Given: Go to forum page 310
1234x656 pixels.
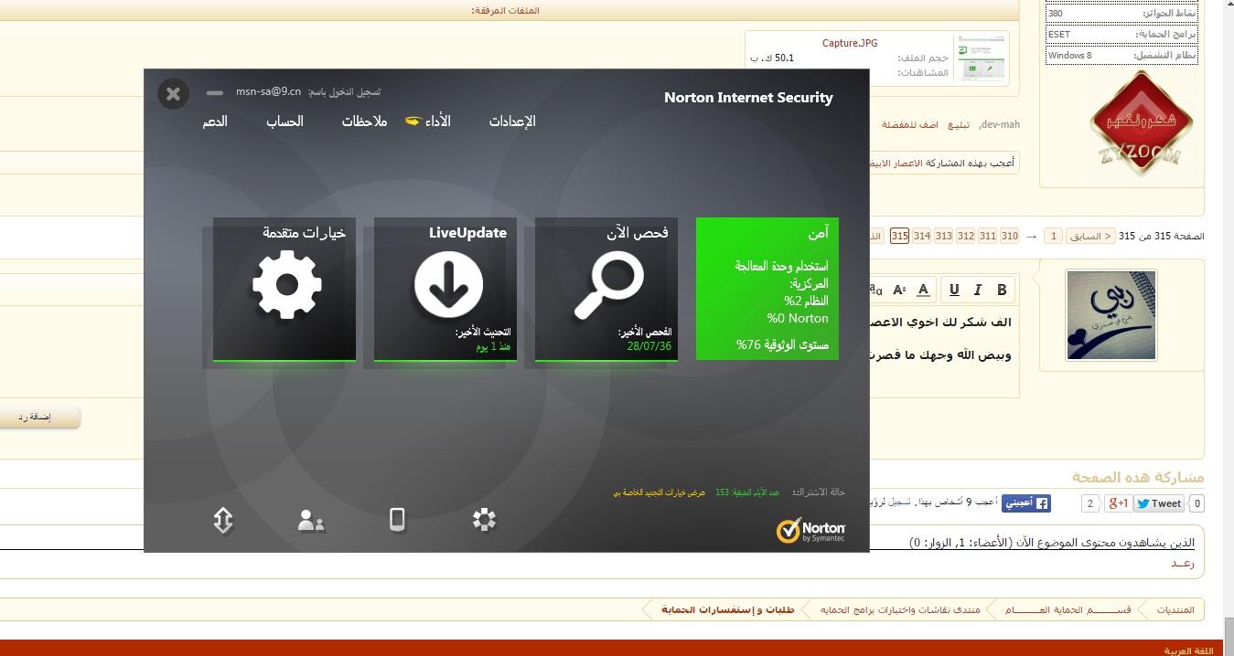Looking at the screenshot, I should pos(1010,236).
